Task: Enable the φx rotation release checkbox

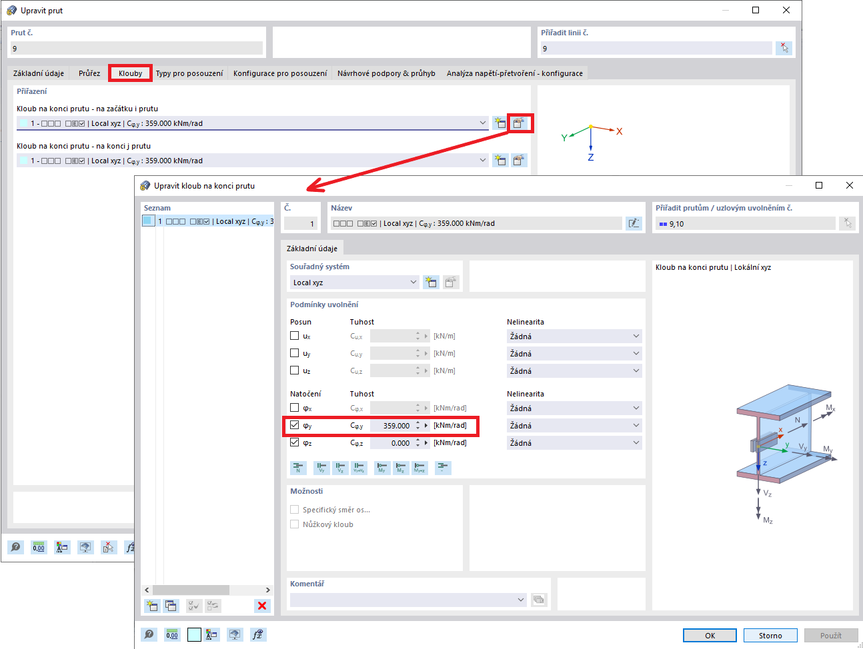Action: 295,408
